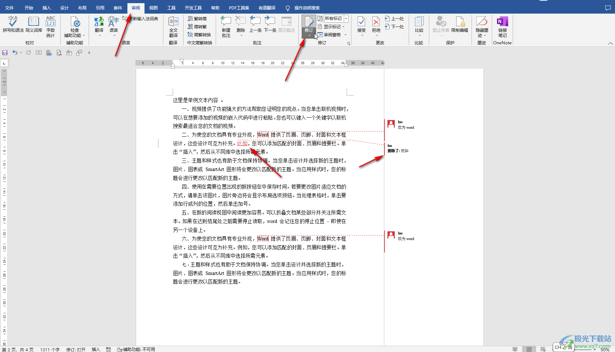This screenshot has width=615, height=352.
Task: Click the print preview magnifier icon
Action: [59, 53]
